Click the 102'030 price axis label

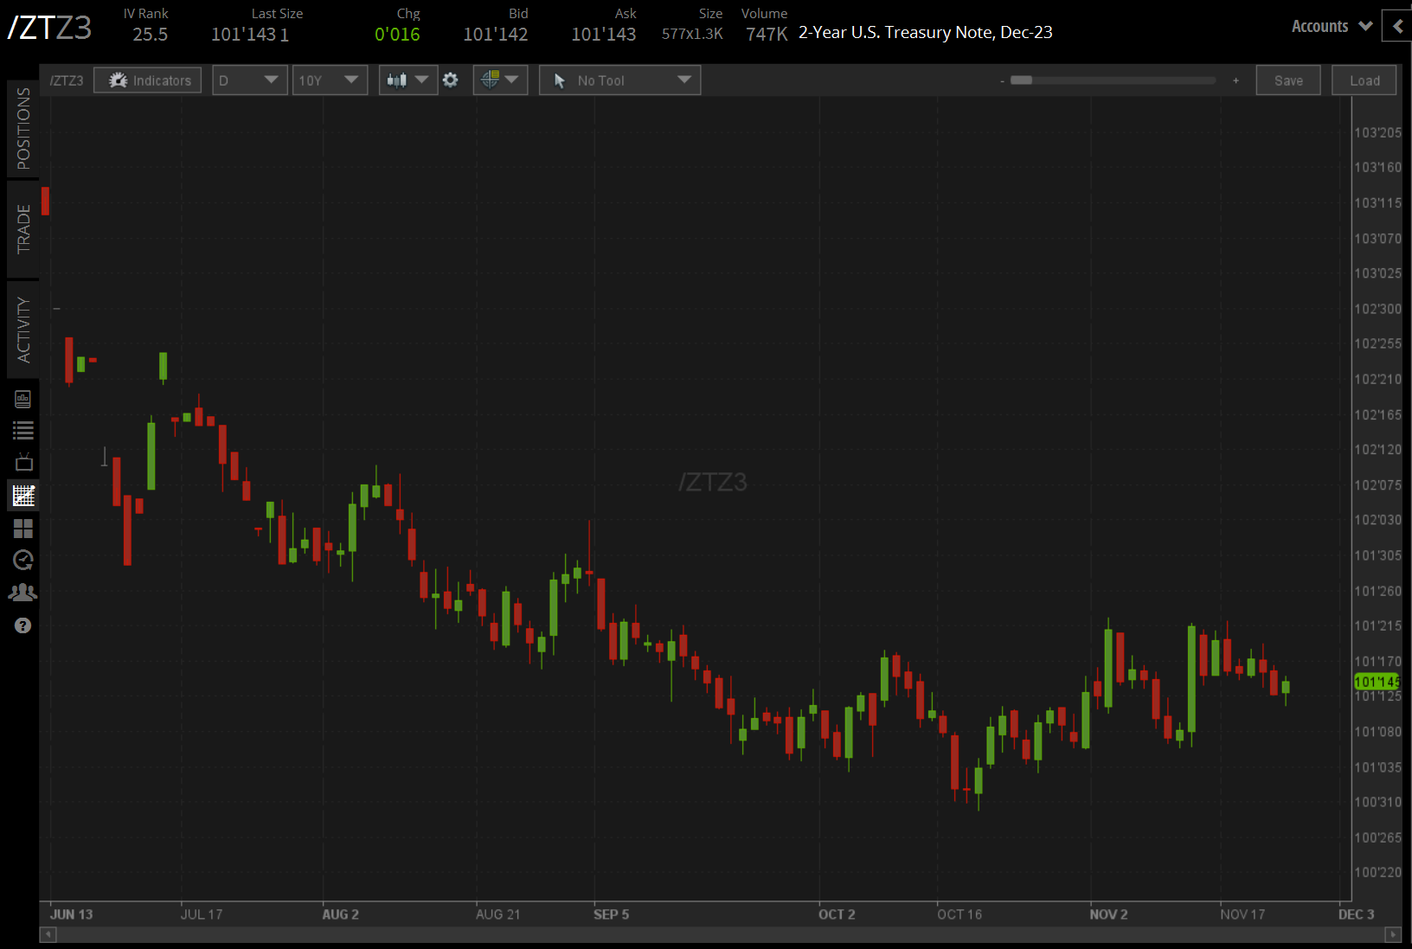click(1377, 520)
